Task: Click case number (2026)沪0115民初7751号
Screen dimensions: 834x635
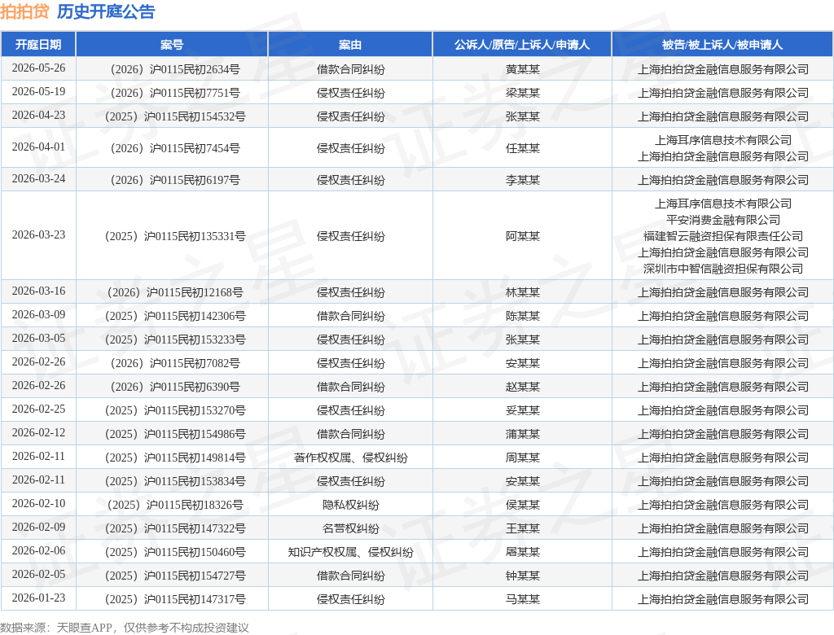Action: pos(175,93)
